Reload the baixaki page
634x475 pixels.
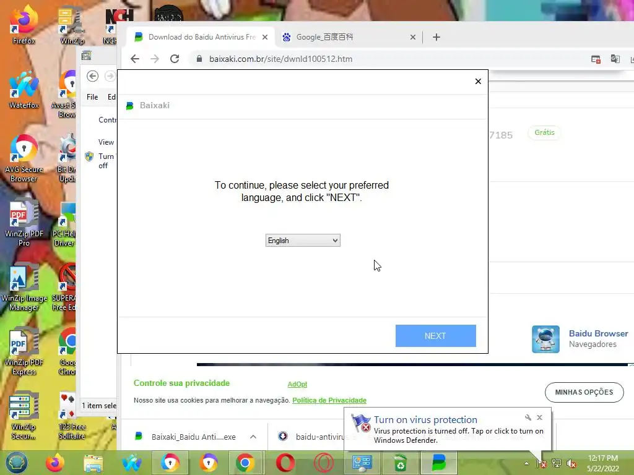(x=174, y=59)
